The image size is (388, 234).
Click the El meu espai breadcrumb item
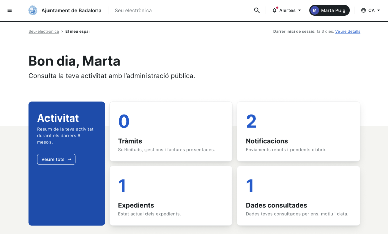click(77, 31)
